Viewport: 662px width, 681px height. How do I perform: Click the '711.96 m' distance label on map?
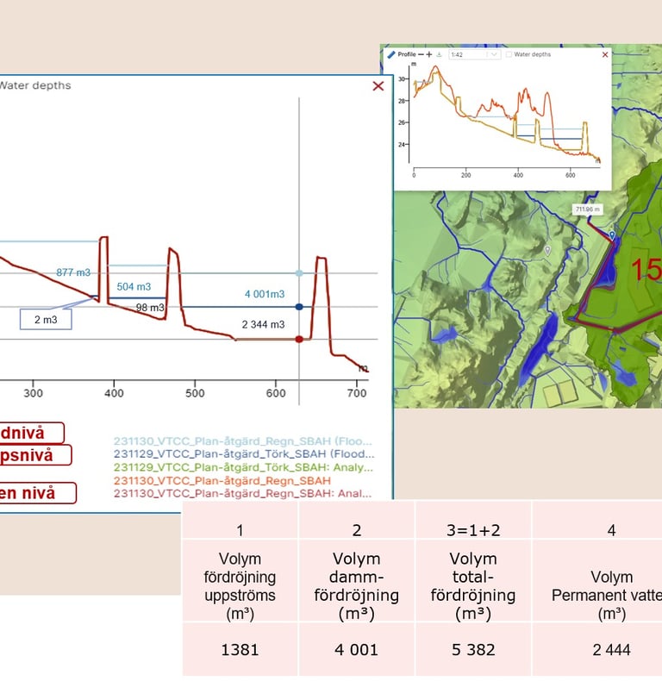tap(587, 209)
